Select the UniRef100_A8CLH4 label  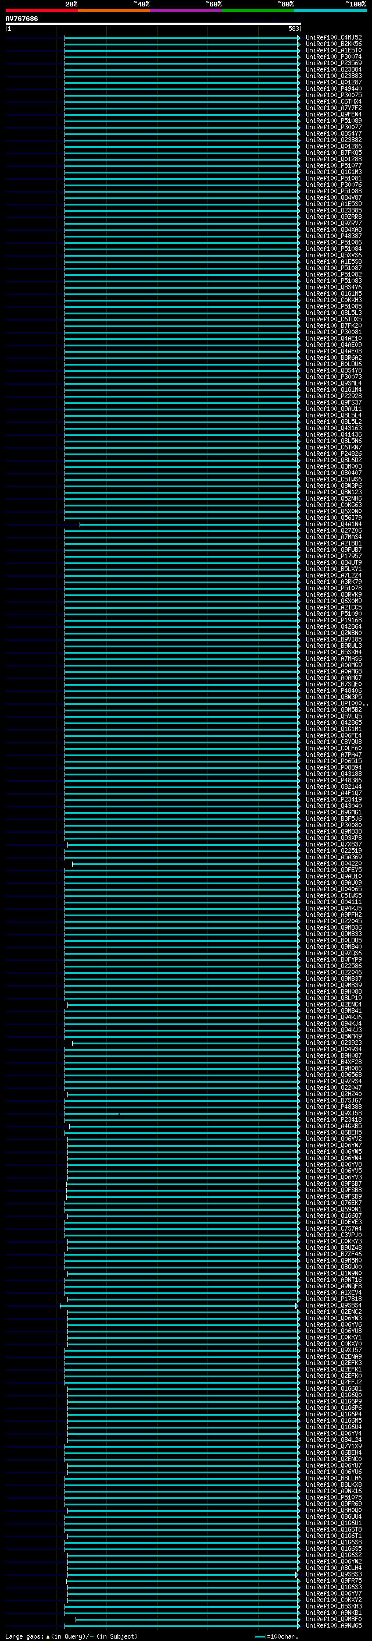[334, 1568]
